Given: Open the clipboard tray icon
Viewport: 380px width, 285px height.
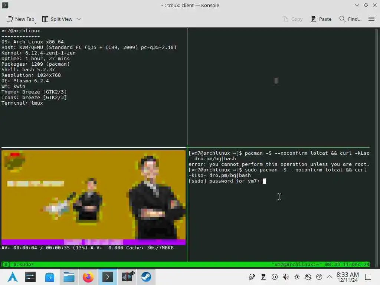Looking at the screenshot, I should 263,277.
